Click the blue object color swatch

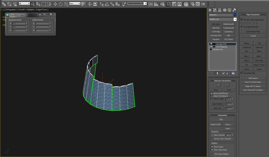tap(235, 15)
